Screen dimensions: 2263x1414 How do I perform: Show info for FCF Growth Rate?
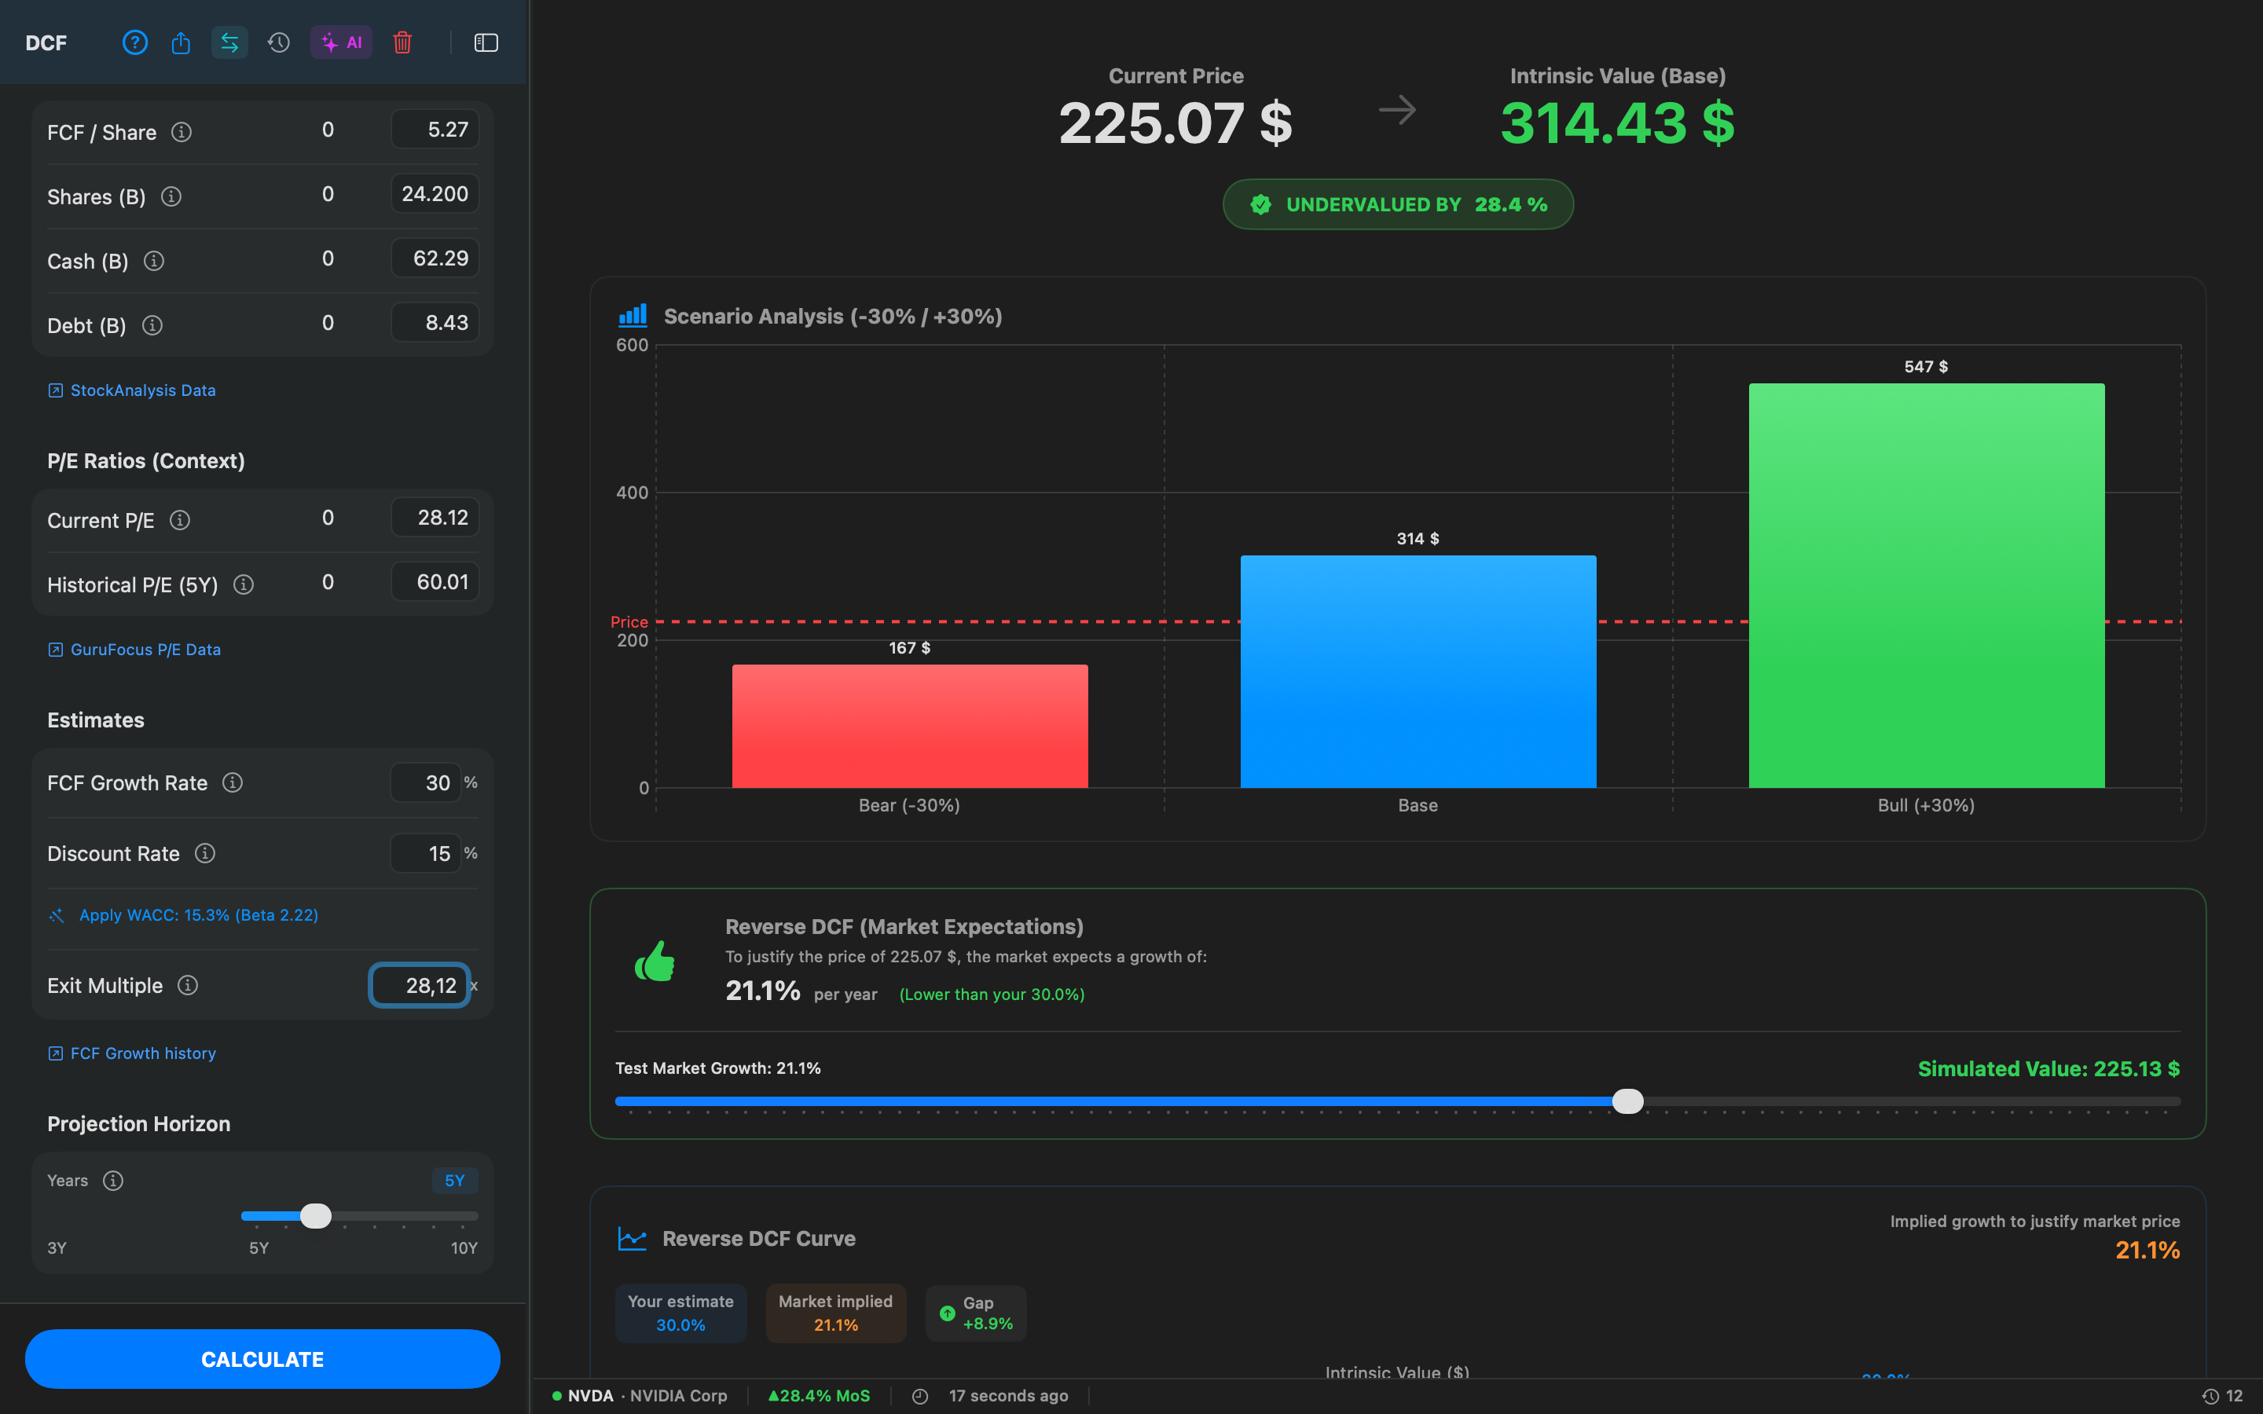pyautogui.click(x=233, y=782)
